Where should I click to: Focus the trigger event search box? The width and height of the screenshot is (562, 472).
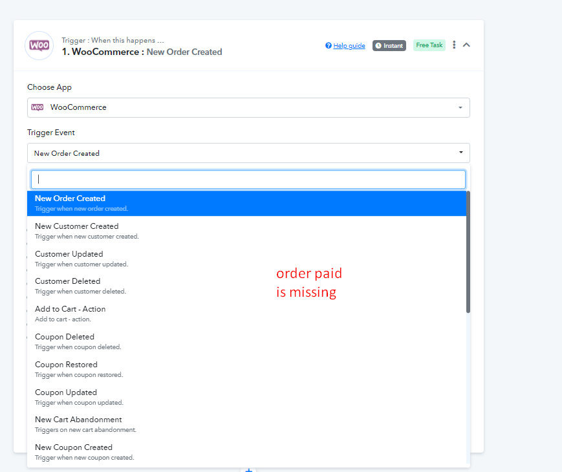click(x=248, y=179)
